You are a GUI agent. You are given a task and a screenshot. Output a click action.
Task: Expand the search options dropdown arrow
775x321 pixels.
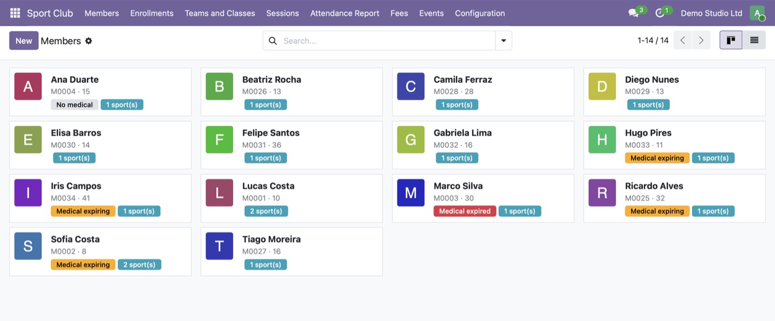(504, 41)
